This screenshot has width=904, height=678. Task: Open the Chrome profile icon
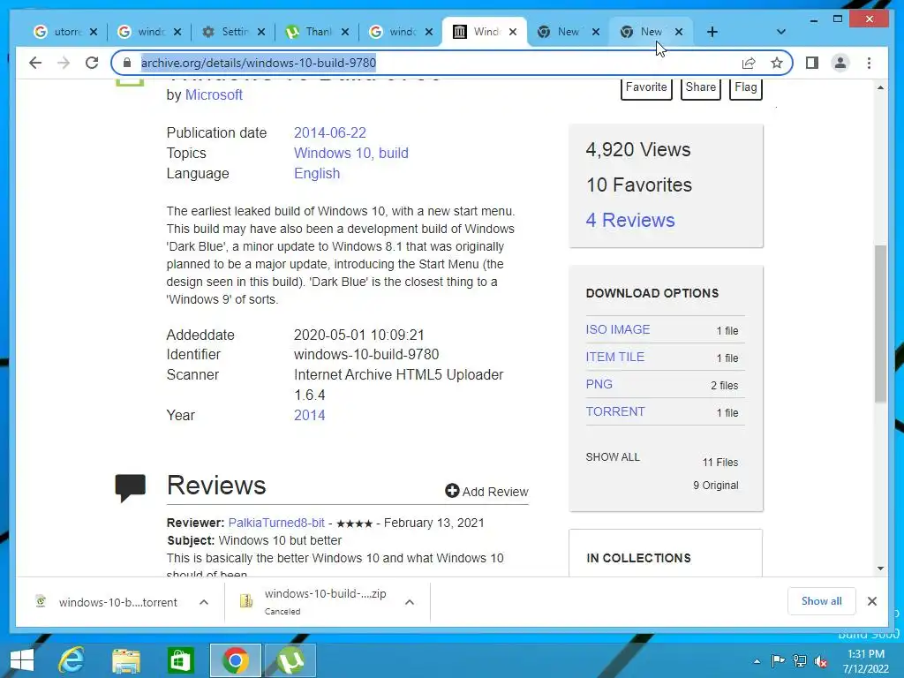840,63
